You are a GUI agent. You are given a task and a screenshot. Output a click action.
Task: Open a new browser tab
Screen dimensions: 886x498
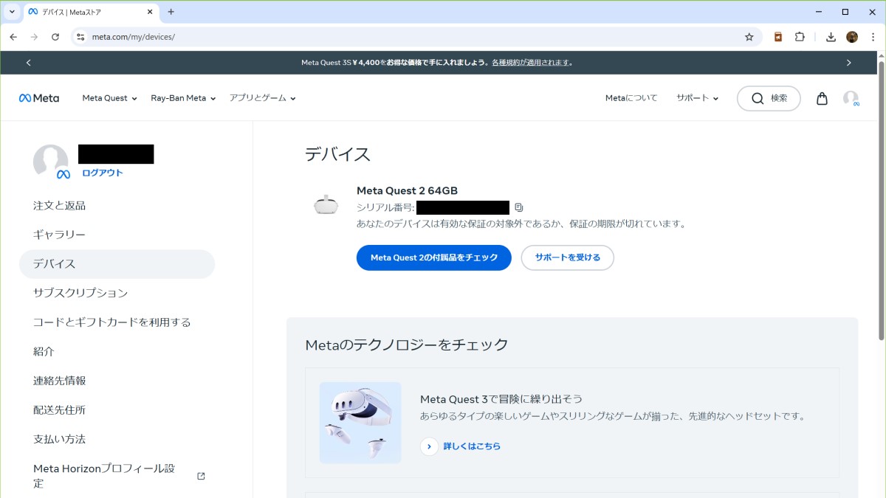(x=171, y=12)
